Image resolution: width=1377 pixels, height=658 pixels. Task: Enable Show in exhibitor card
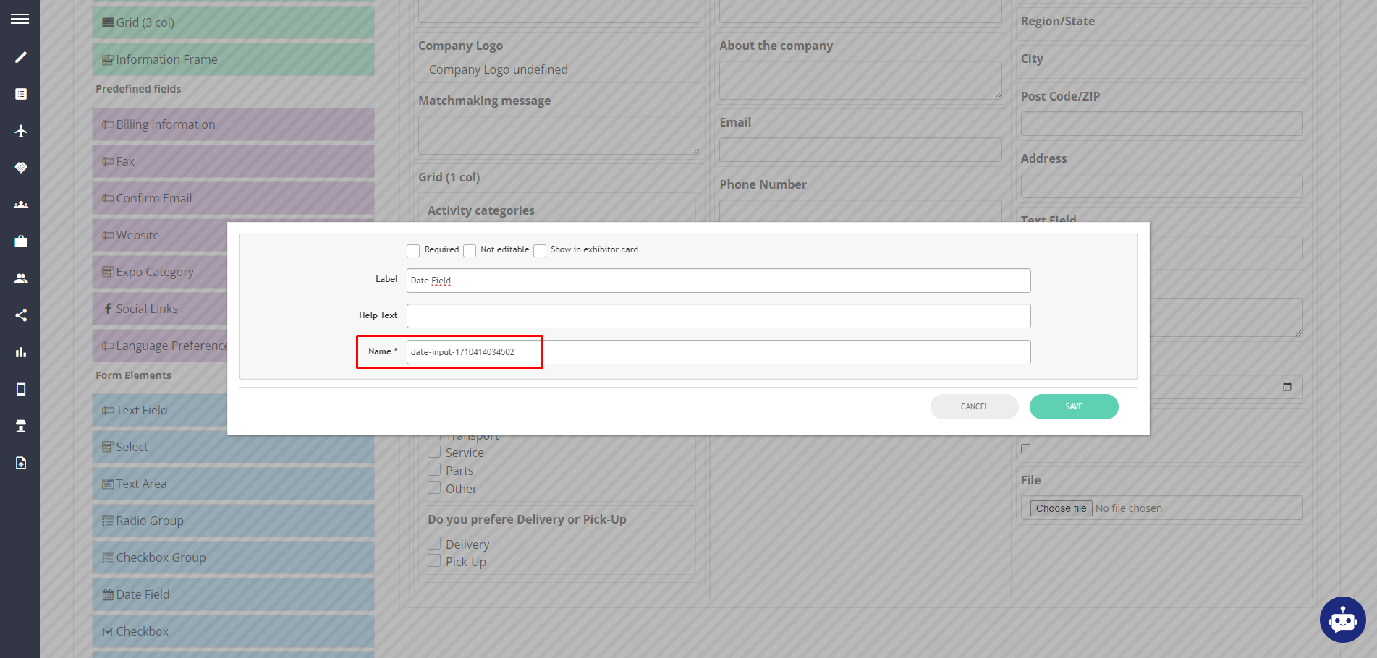click(540, 250)
